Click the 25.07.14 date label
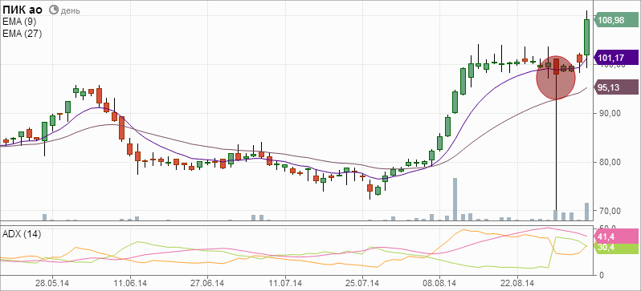The image size is (641, 291). point(362,283)
